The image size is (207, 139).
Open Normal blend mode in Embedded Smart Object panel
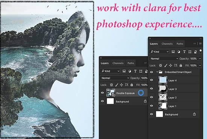[x=164, y=59]
